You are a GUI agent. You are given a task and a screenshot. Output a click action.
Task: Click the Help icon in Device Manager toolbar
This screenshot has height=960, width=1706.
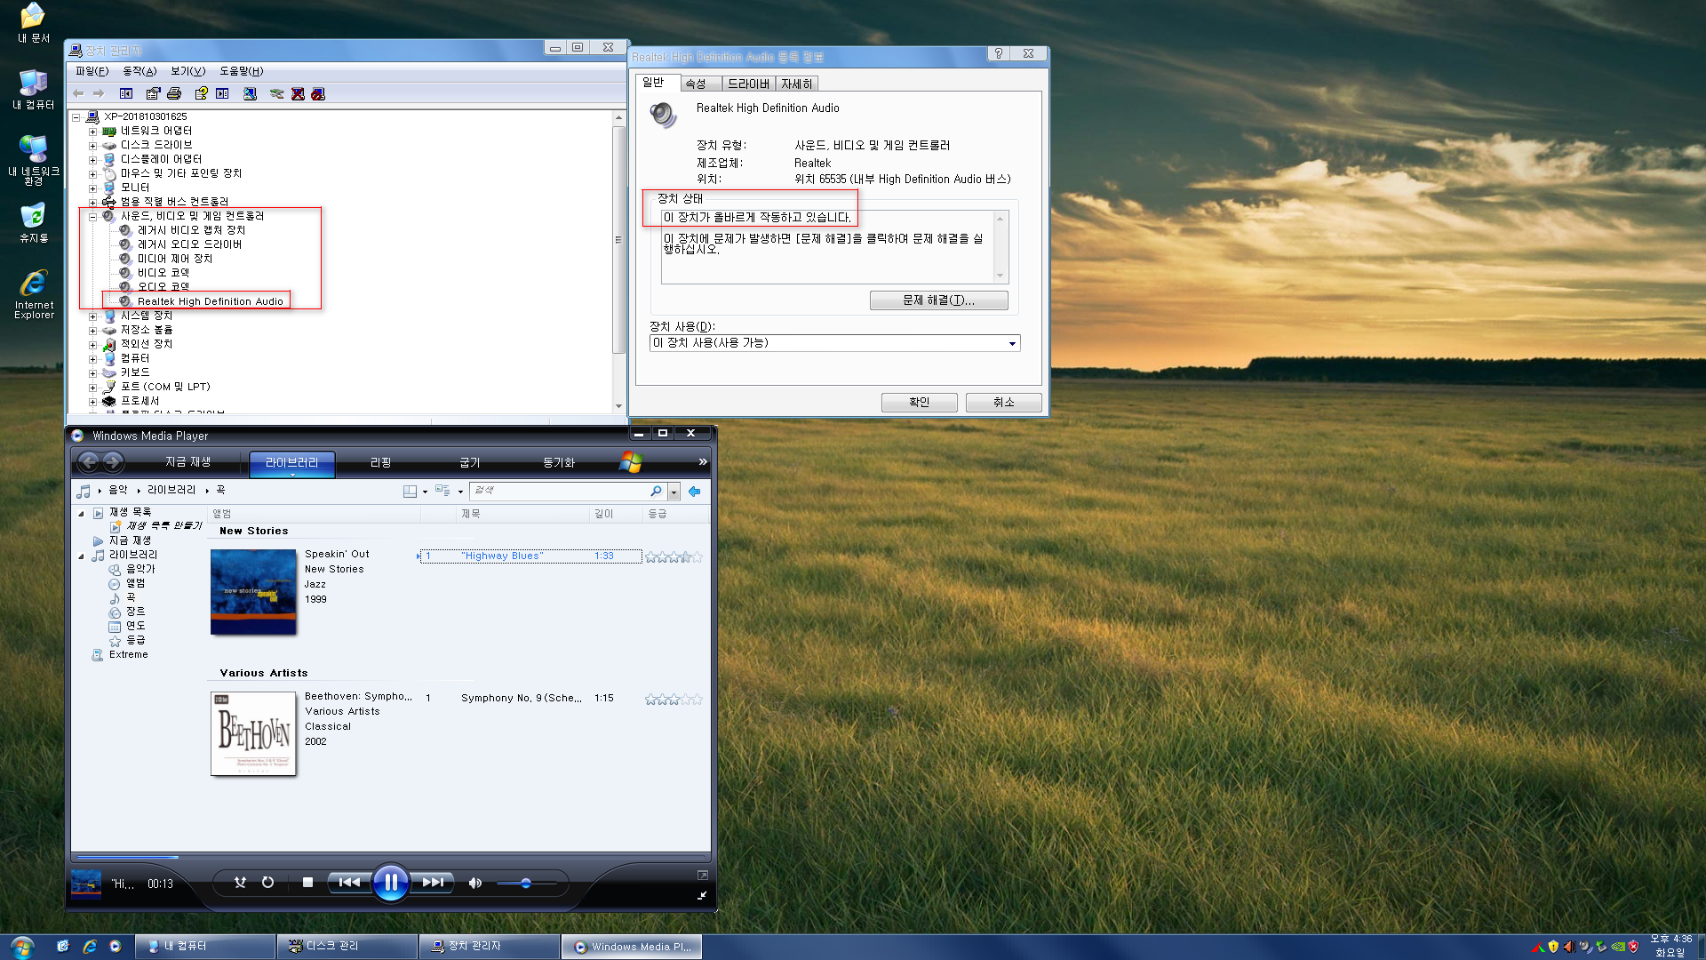click(x=201, y=93)
